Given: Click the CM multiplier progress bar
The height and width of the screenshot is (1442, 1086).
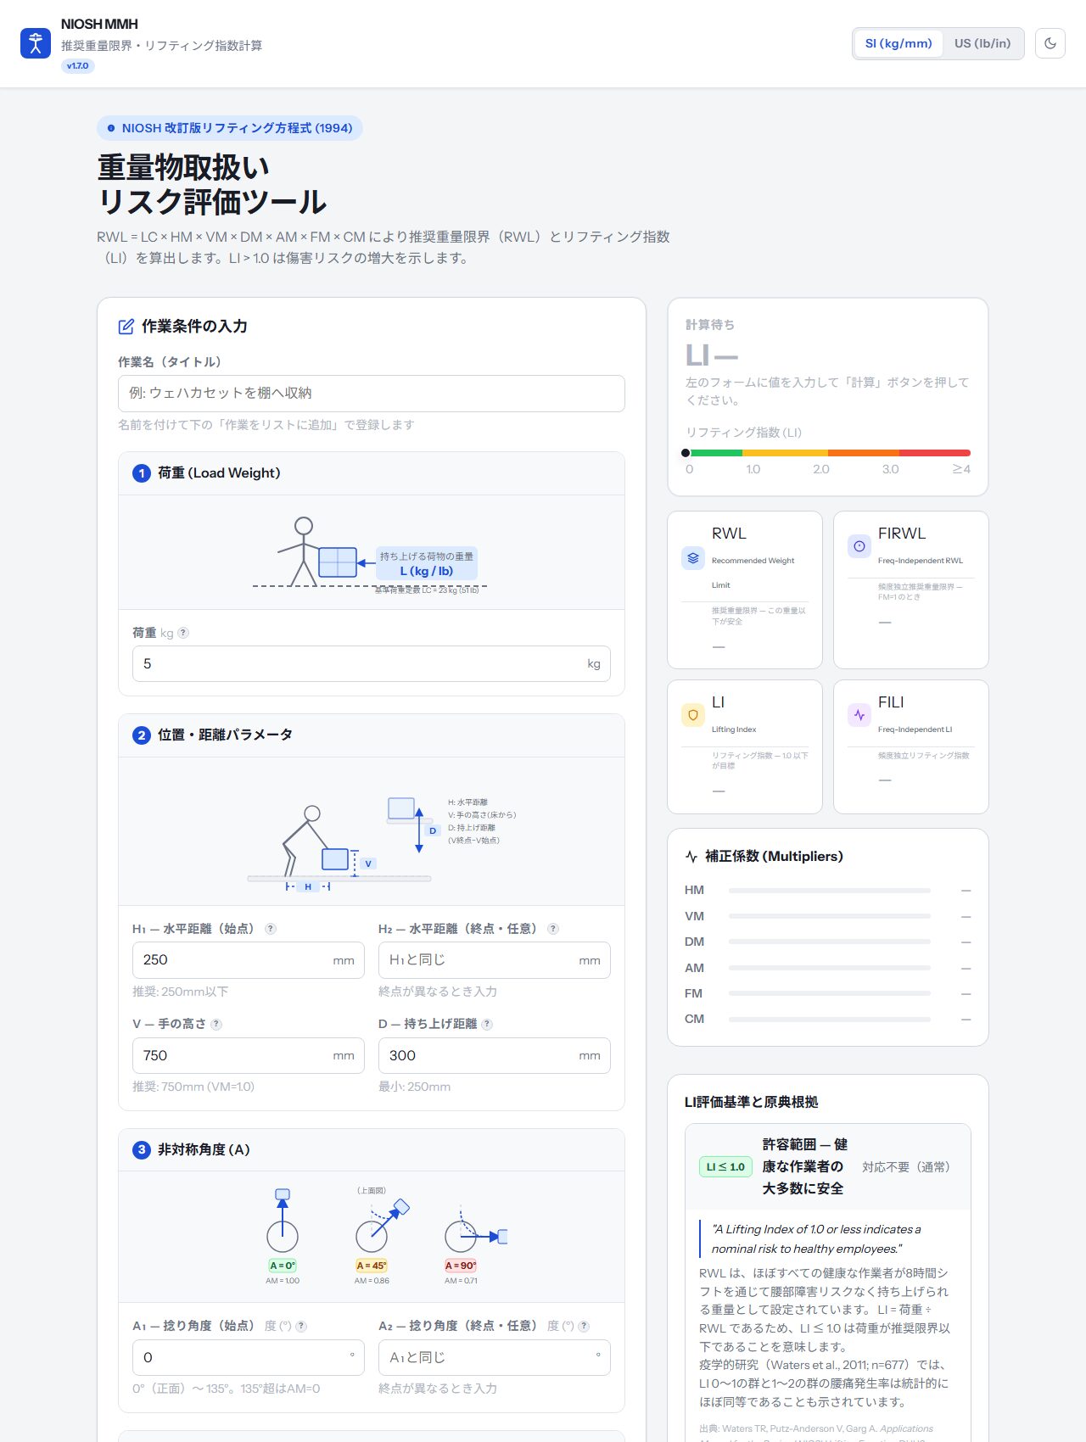Looking at the screenshot, I should point(830,1019).
